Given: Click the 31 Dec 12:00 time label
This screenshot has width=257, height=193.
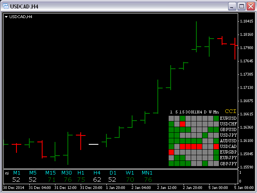Looking at the screenshot, I should [65, 188].
